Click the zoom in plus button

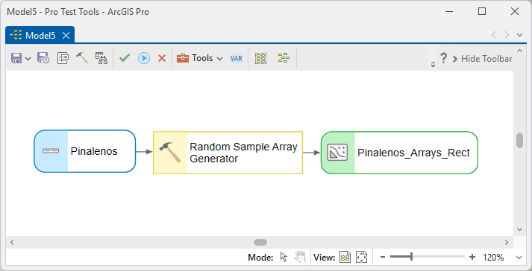coord(472,257)
